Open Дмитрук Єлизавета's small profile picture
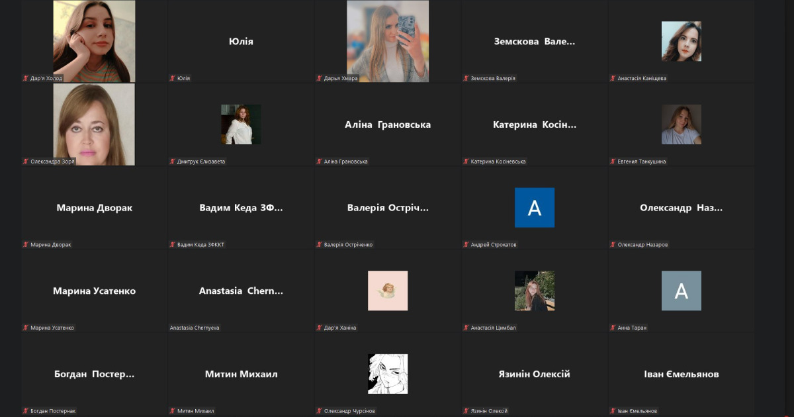This screenshot has height=417, width=794. pos(241,124)
